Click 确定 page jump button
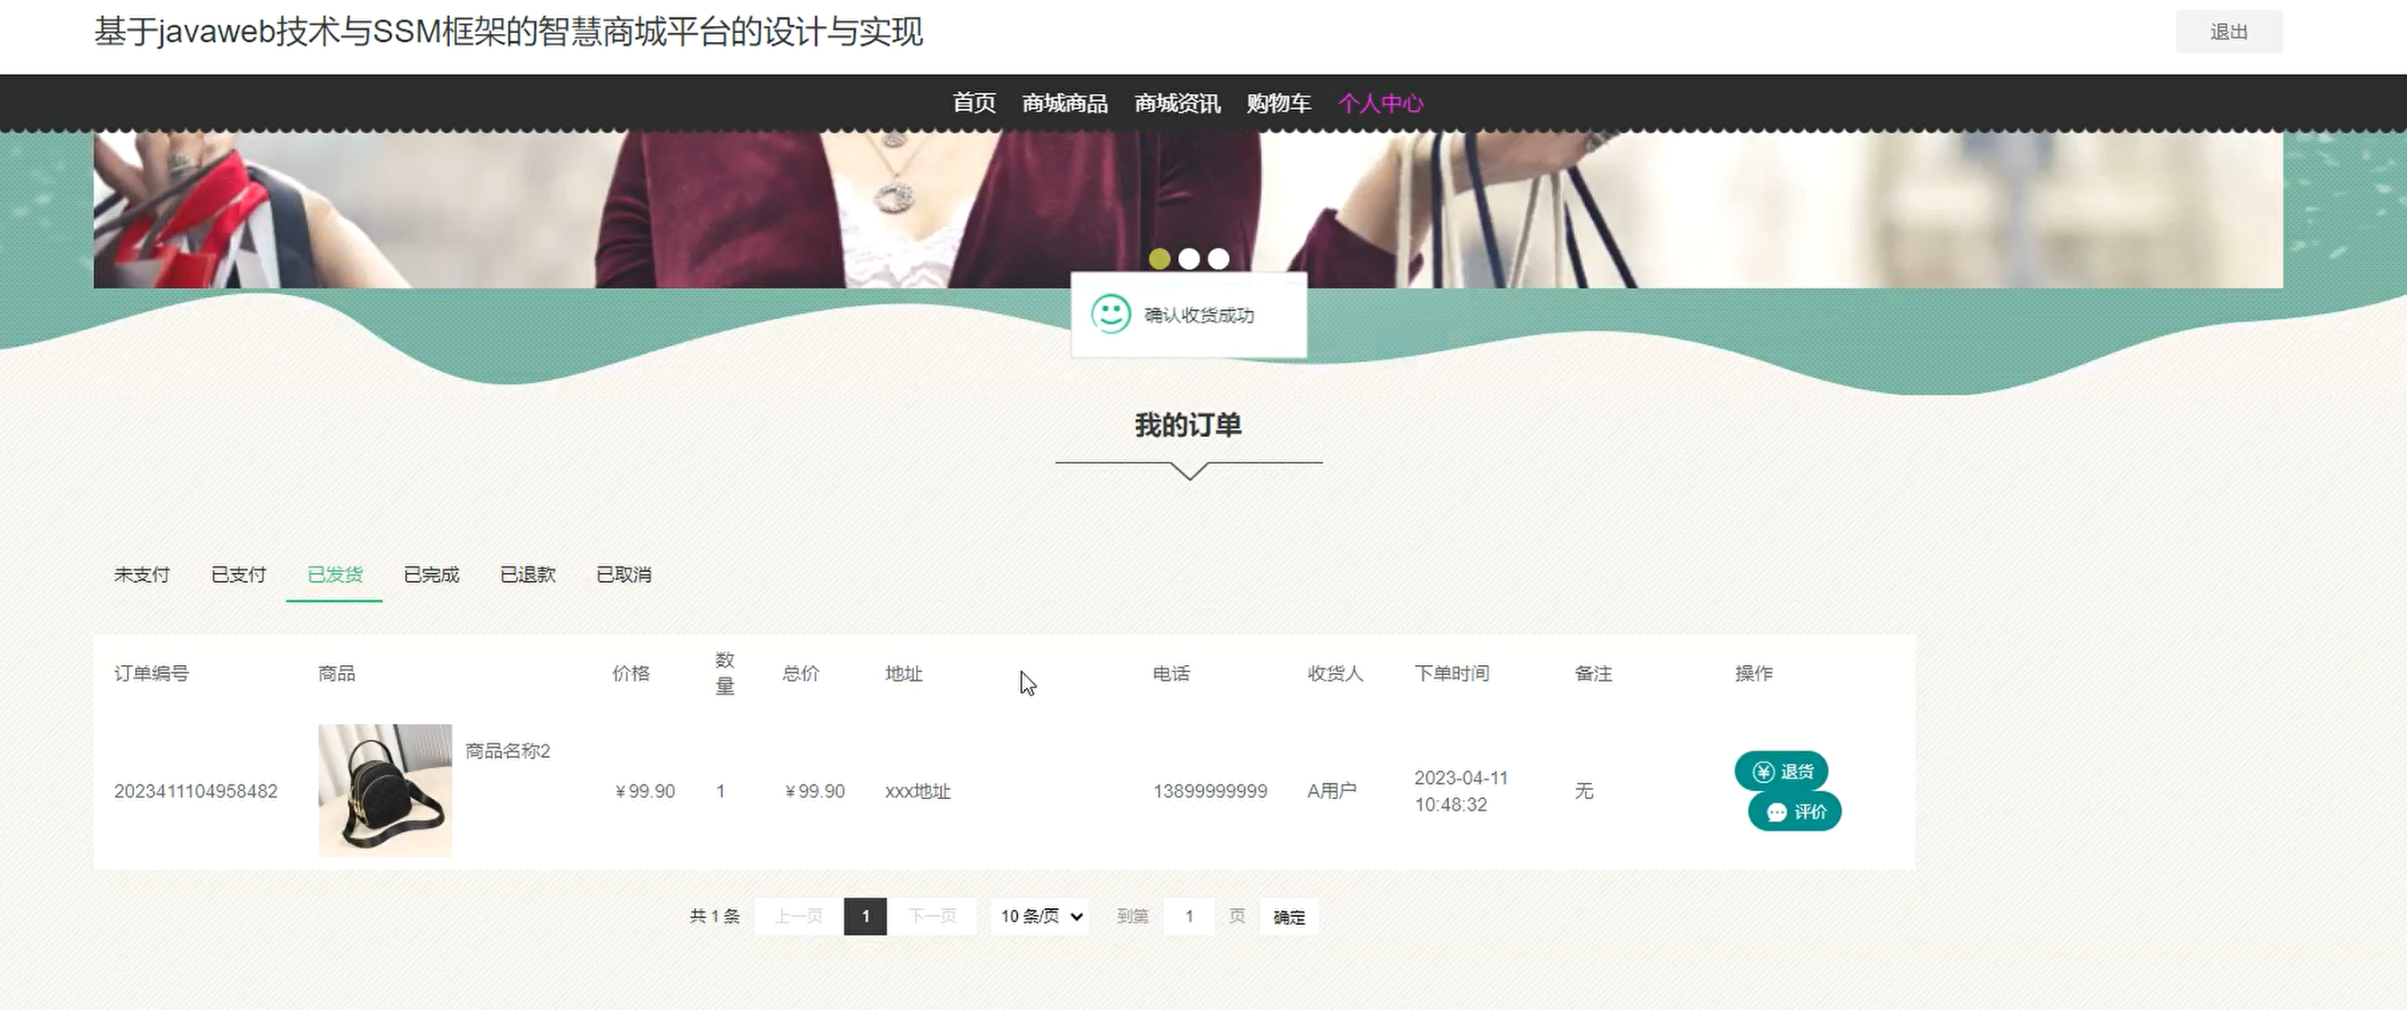2407x1010 pixels. (x=1289, y=917)
